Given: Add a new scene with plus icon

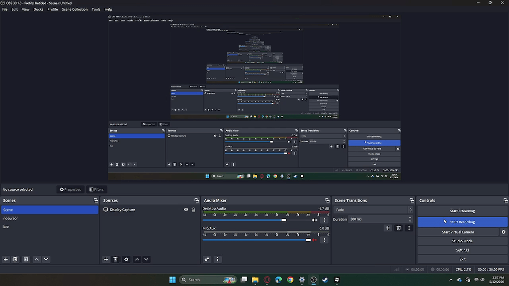Looking at the screenshot, I should point(6,259).
